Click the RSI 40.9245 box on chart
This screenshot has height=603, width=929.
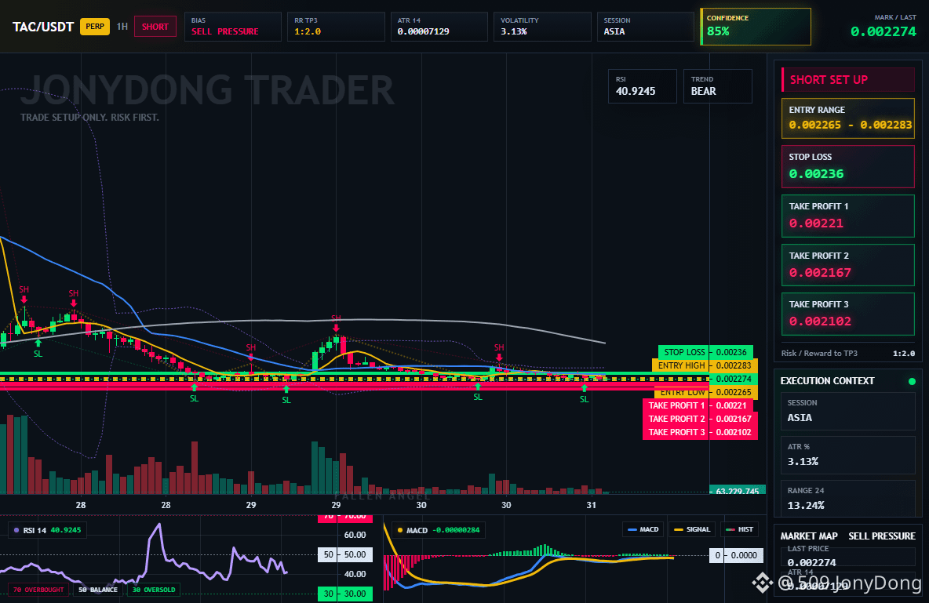(643, 86)
